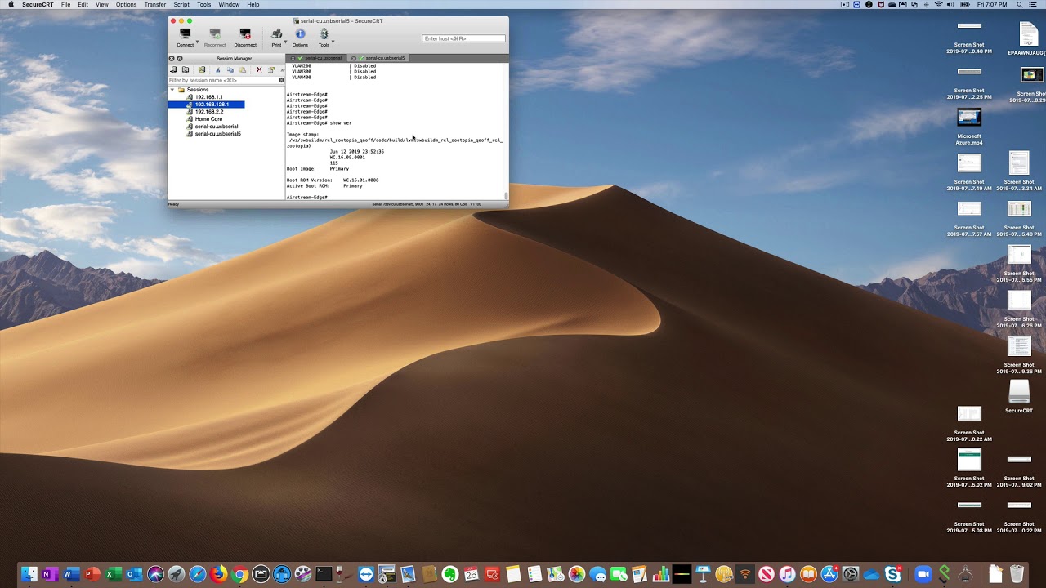Image resolution: width=1046 pixels, height=588 pixels.
Task: Close the Session Manager panel
Action: pos(172,58)
